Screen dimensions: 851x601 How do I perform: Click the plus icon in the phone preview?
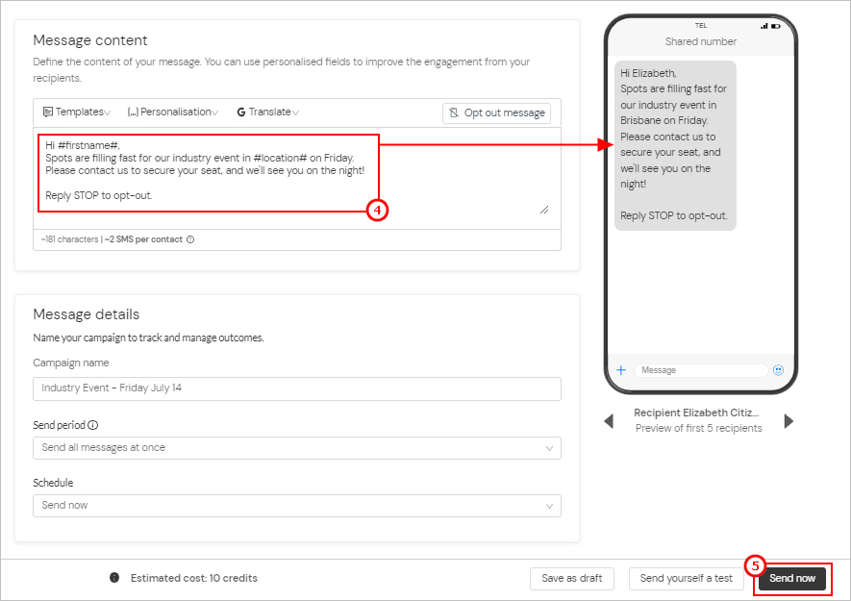tap(620, 370)
